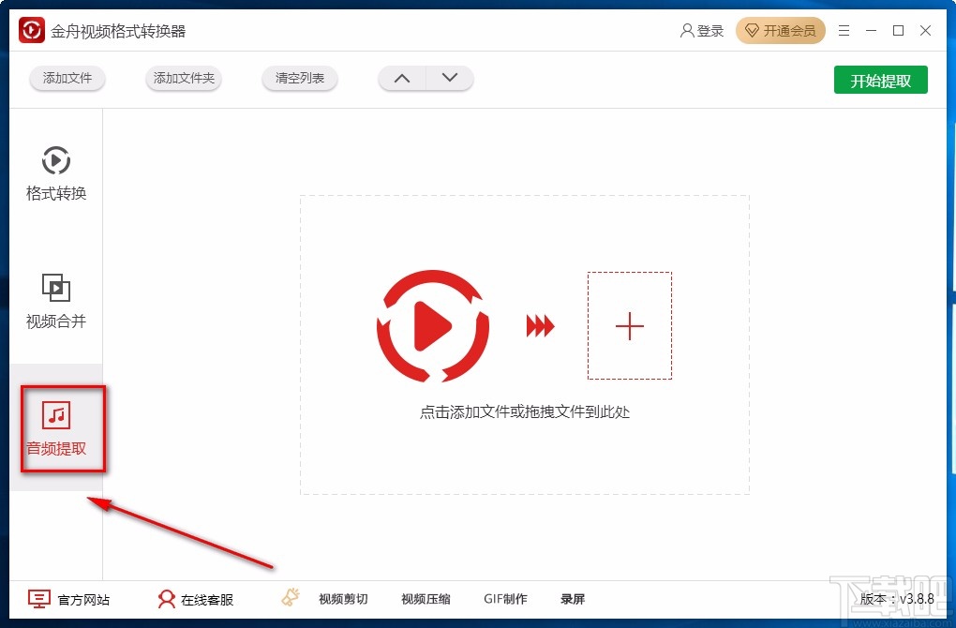Switch to the 视频合并 video merge panel
This screenshot has width=956, height=628.
point(55,302)
